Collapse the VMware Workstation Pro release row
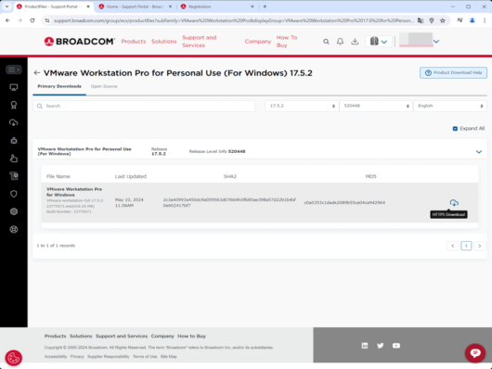 479,152
